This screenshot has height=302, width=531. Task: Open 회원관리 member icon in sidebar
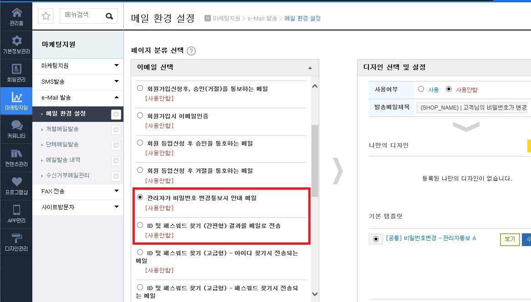click(16, 69)
